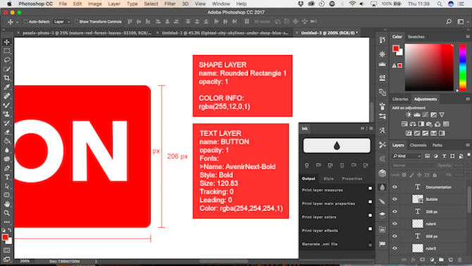Open the layer filter Kind dropdown
Image resolution: width=472 pixels, height=266 pixels.
(x=406, y=156)
